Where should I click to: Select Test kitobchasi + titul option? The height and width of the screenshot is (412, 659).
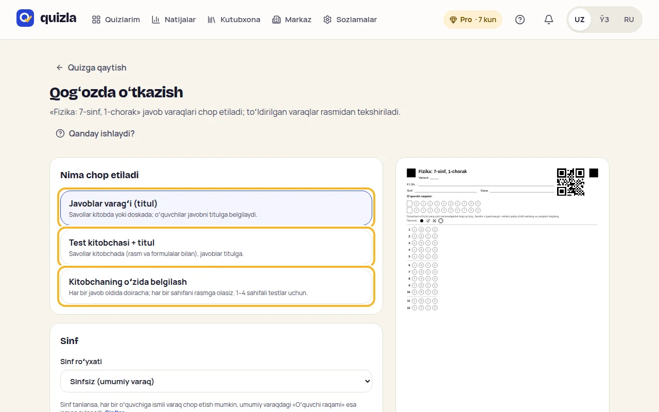coord(216,247)
